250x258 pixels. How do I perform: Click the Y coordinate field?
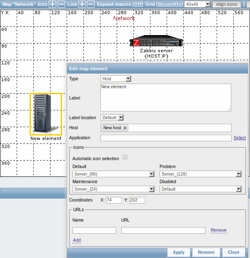point(137,200)
